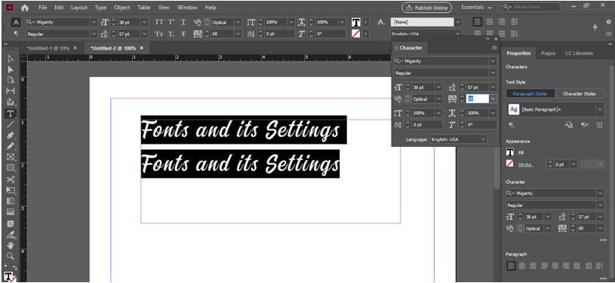The width and height of the screenshot is (615, 283).
Task: Select the Zoom tool
Action: coord(11,257)
